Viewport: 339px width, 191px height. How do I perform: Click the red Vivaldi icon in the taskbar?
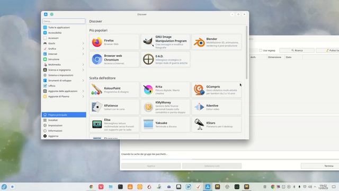tap(101, 187)
